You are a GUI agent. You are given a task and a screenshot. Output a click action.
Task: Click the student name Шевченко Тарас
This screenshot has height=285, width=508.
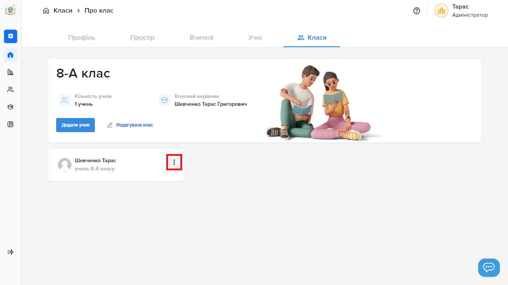[96, 161]
